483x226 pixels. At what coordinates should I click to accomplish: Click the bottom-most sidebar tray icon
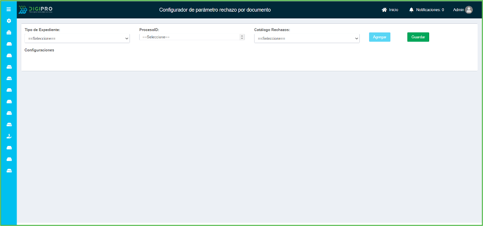coord(9,171)
